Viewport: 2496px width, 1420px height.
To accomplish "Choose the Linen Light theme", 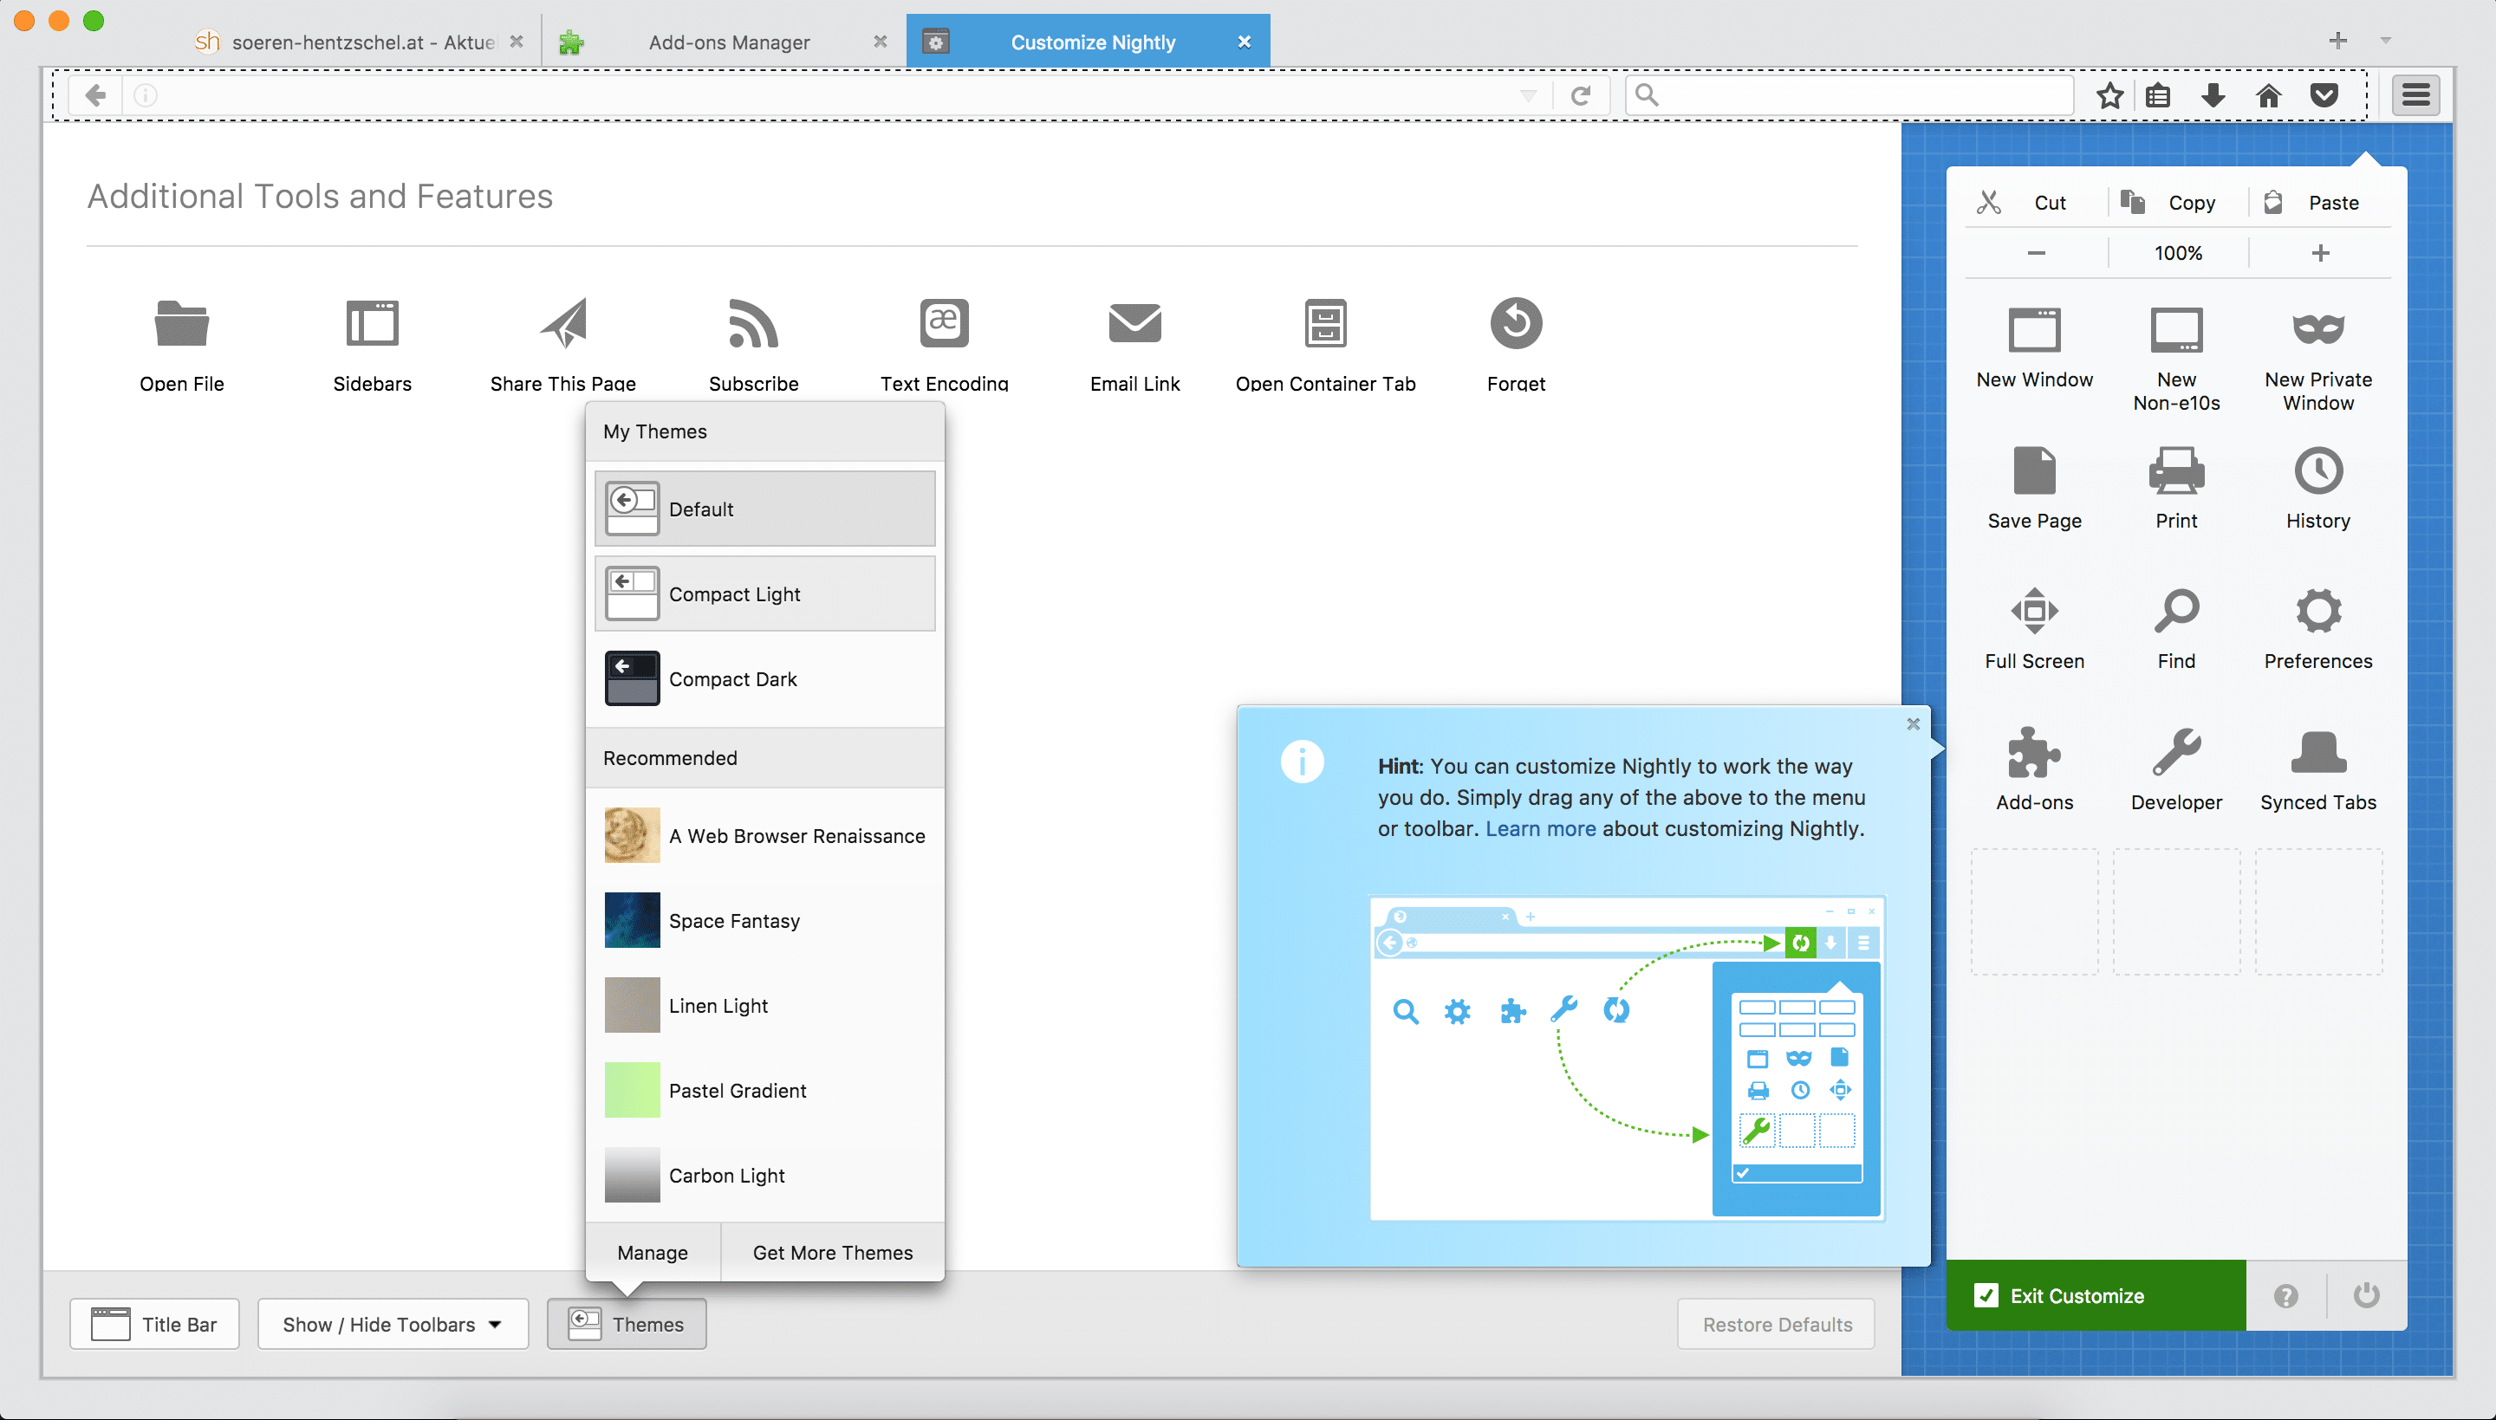I will (764, 1006).
